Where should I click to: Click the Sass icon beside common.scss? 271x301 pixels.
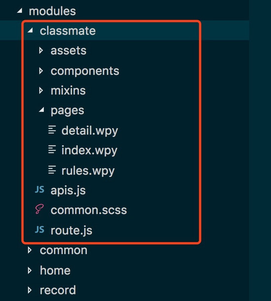(x=39, y=209)
